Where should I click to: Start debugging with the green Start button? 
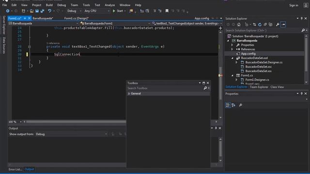118,11
